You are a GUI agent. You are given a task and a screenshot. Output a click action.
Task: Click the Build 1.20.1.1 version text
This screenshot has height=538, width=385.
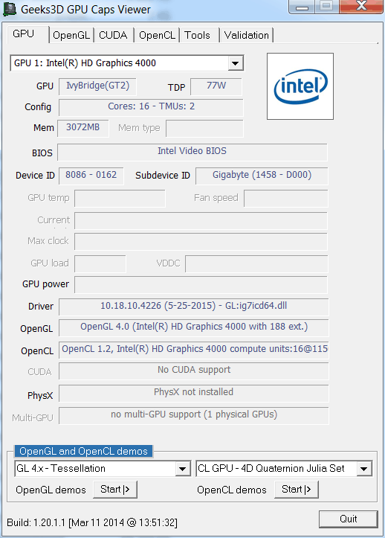[92, 522]
